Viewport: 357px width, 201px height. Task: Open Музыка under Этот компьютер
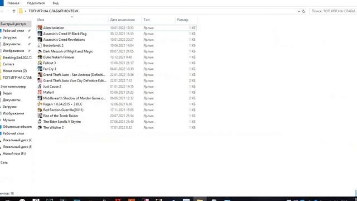pyautogui.click(x=9, y=120)
